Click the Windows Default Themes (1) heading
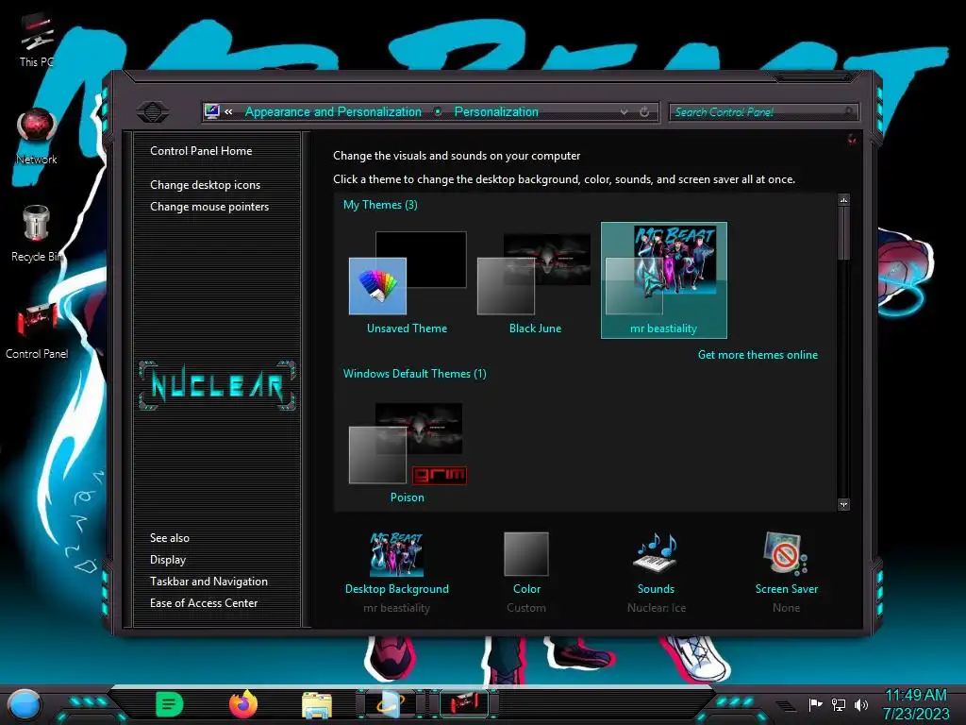The image size is (966, 725). tap(415, 374)
